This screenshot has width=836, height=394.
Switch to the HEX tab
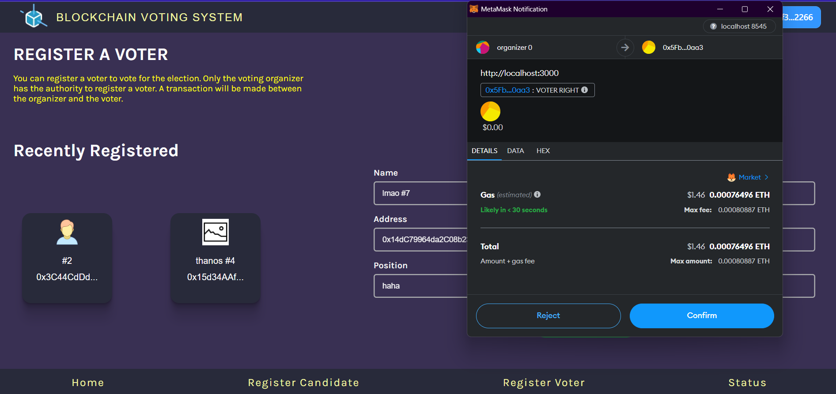tap(543, 151)
